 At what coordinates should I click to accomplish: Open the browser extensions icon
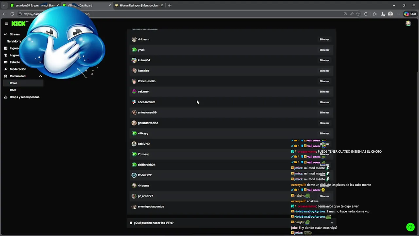(x=366, y=14)
